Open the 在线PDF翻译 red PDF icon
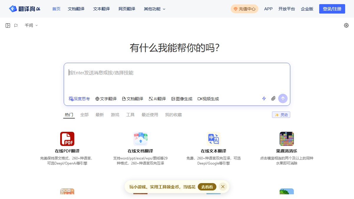The image size is (354, 199). coord(67,139)
